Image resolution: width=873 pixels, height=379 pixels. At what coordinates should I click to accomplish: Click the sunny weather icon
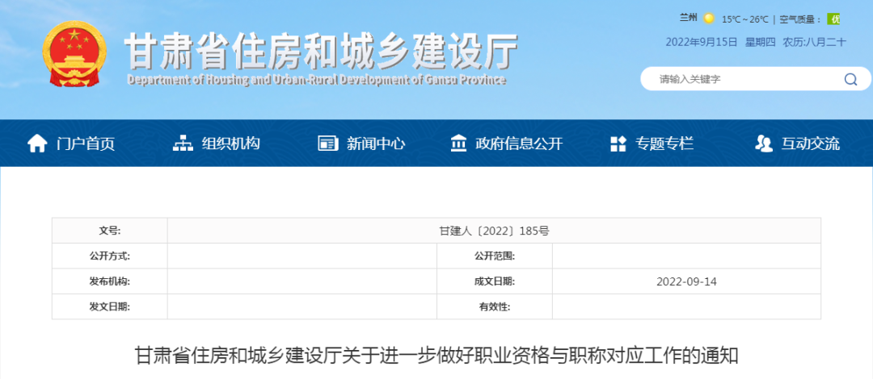(708, 19)
